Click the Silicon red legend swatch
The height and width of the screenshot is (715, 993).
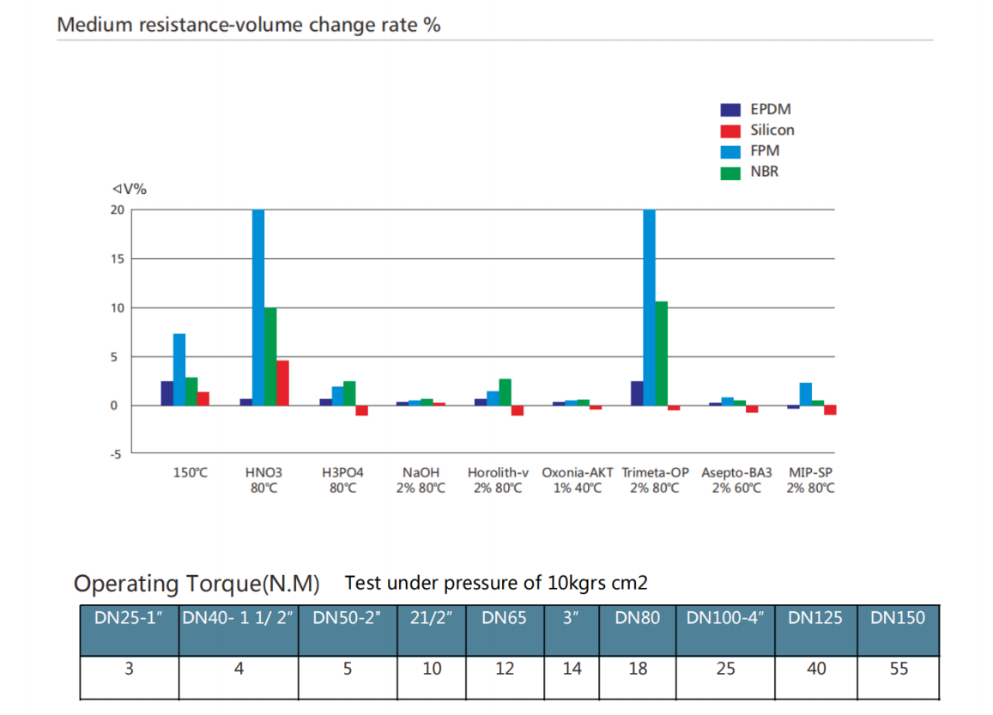point(730,130)
